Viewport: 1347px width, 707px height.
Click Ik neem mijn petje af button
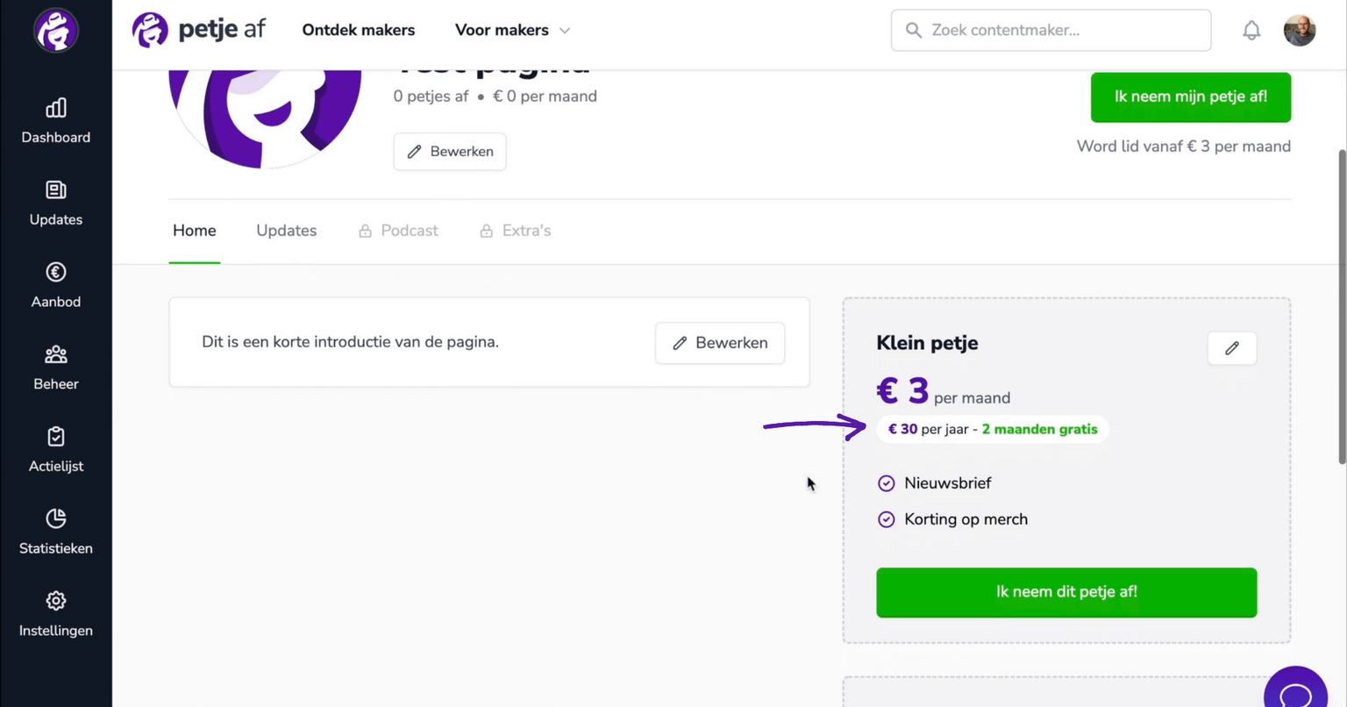click(x=1191, y=96)
